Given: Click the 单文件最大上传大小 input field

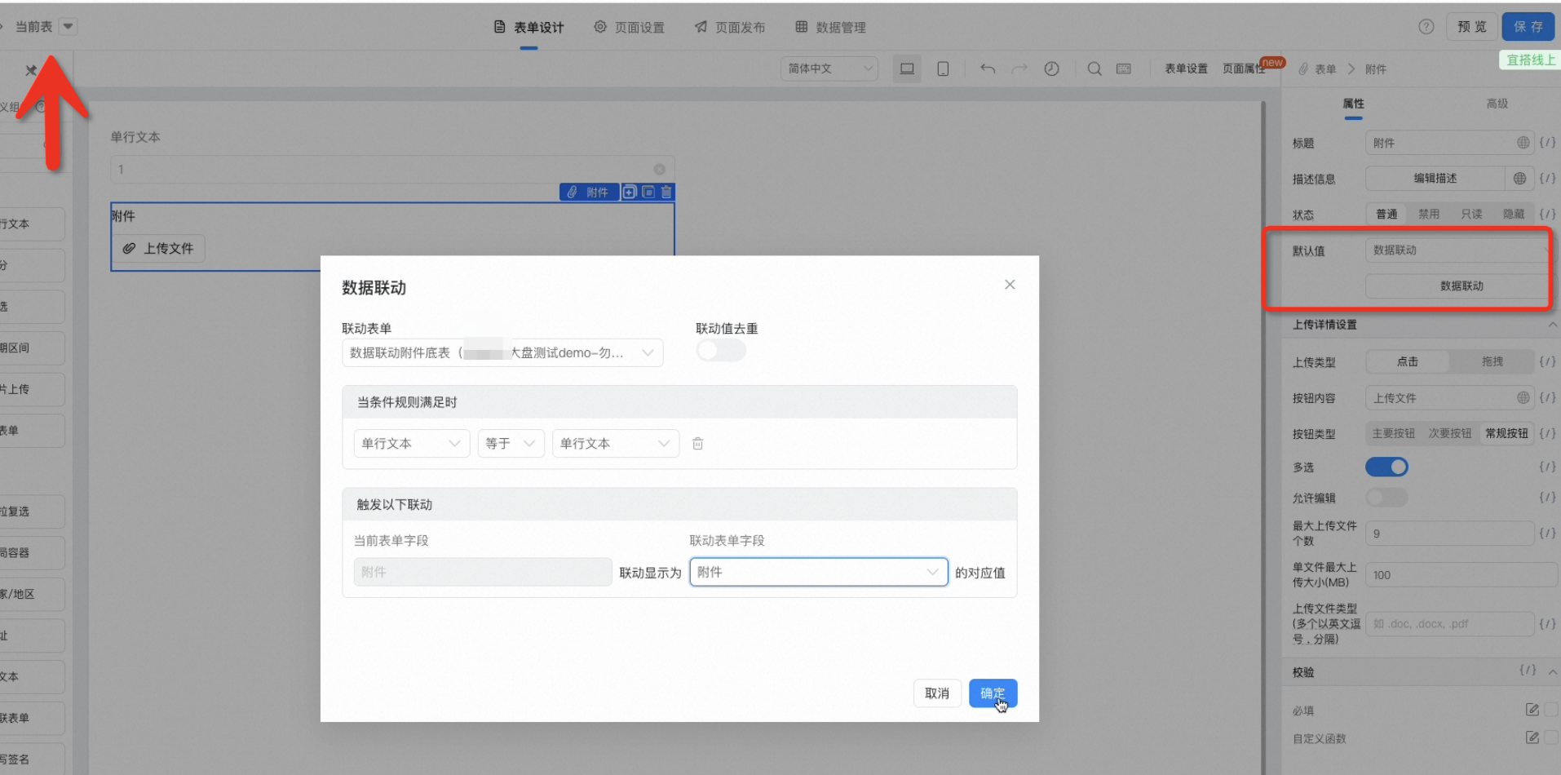Looking at the screenshot, I should [x=1460, y=575].
